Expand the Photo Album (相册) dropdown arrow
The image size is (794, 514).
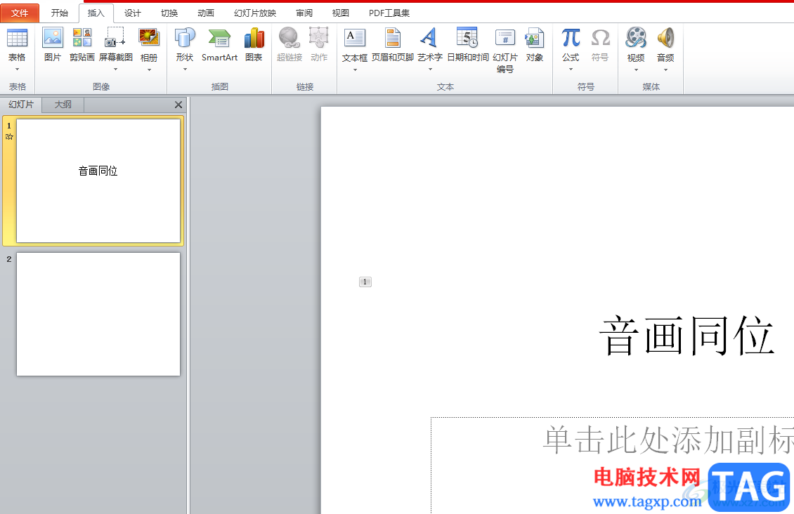pos(149,70)
